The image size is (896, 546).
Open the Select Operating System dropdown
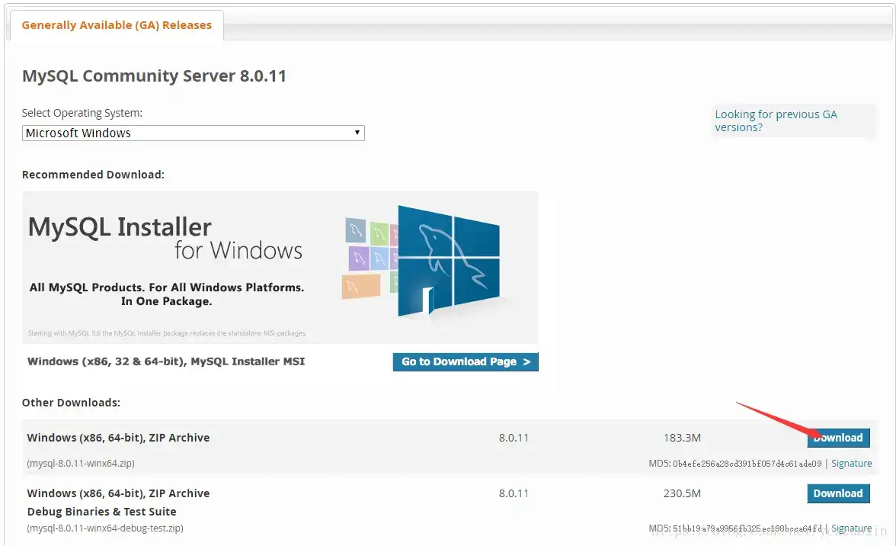tap(194, 133)
